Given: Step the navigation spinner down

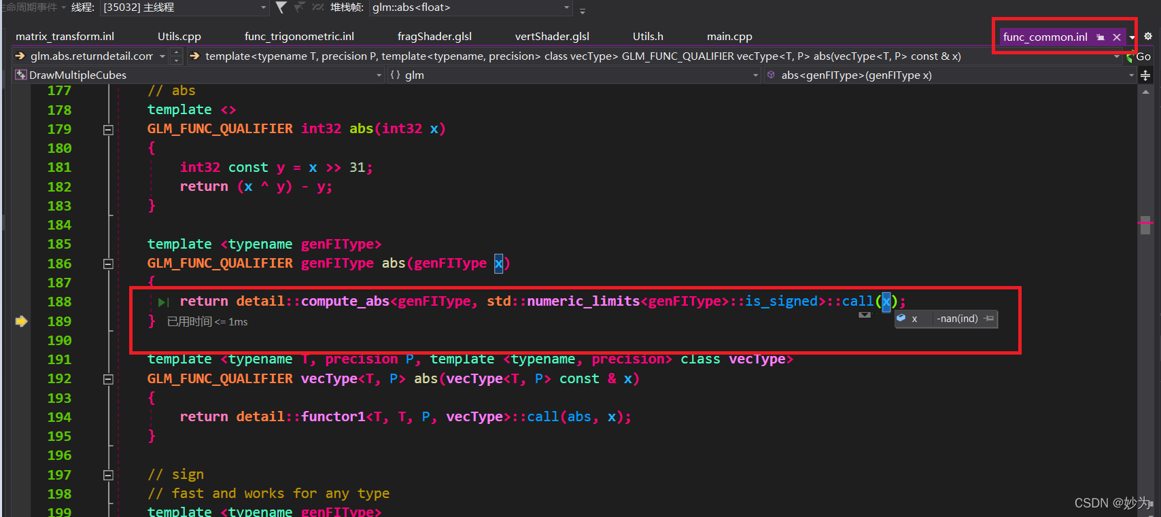Looking at the screenshot, I should pyautogui.click(x=177, y=60).
